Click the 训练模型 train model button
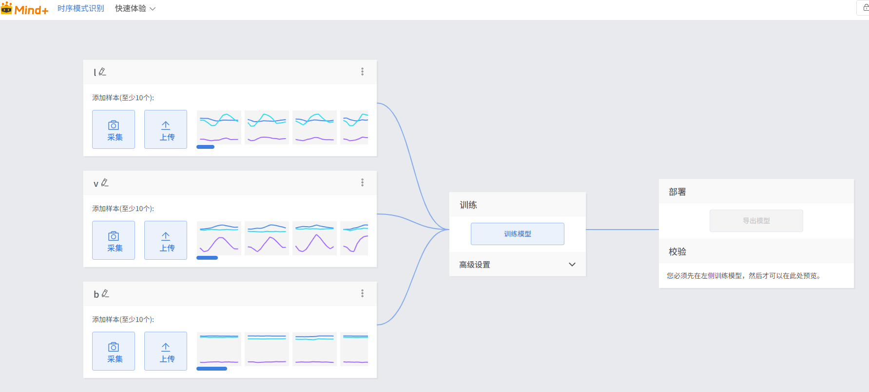This screenshot has width=869, height=392. coord(517,234)
